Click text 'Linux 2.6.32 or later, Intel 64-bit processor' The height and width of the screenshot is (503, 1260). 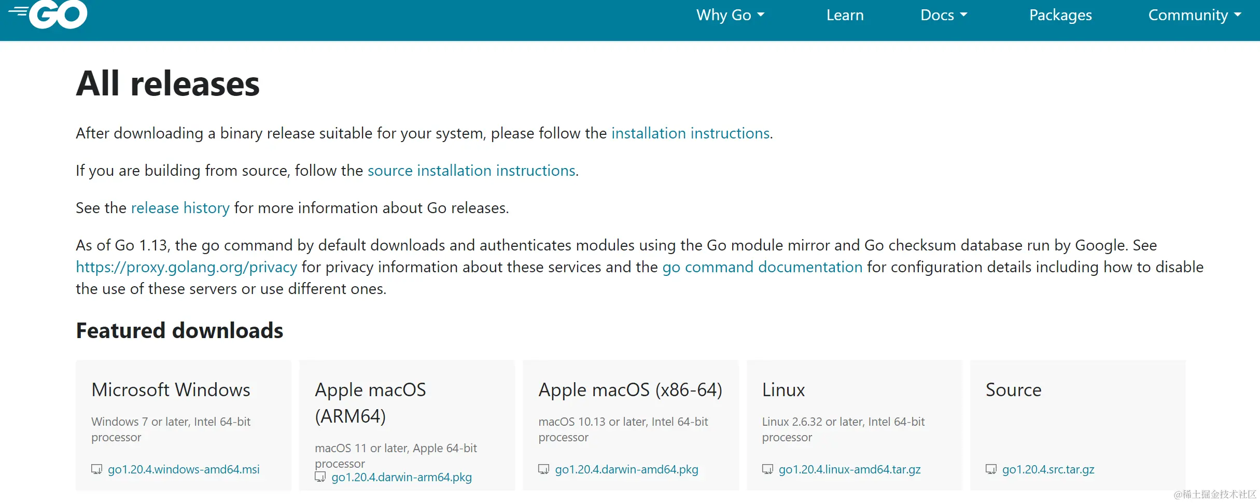[843, 429]
